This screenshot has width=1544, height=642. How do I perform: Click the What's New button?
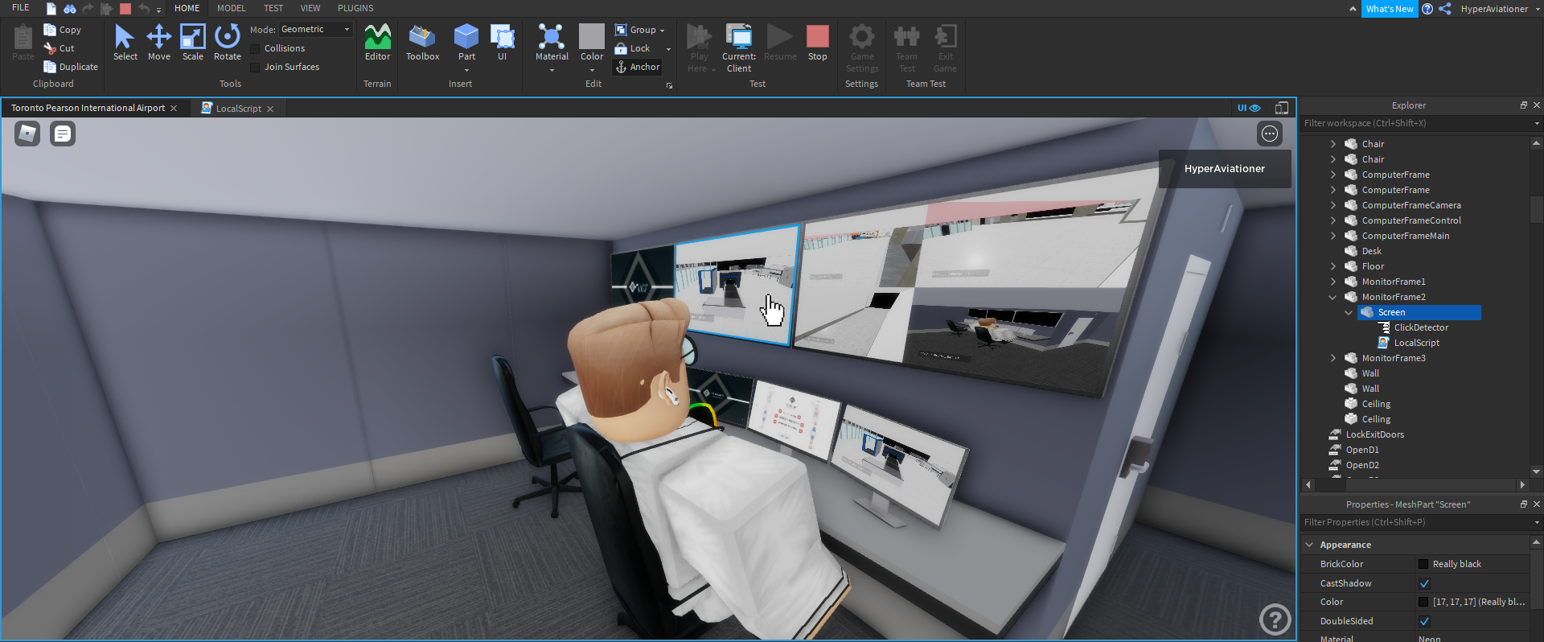(1390, 9)
